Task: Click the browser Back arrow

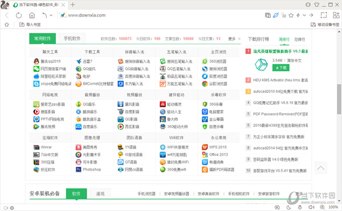Action: coord(7,15)
